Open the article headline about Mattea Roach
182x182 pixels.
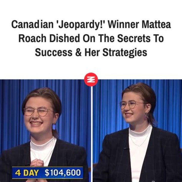click(x=91, y=38)
